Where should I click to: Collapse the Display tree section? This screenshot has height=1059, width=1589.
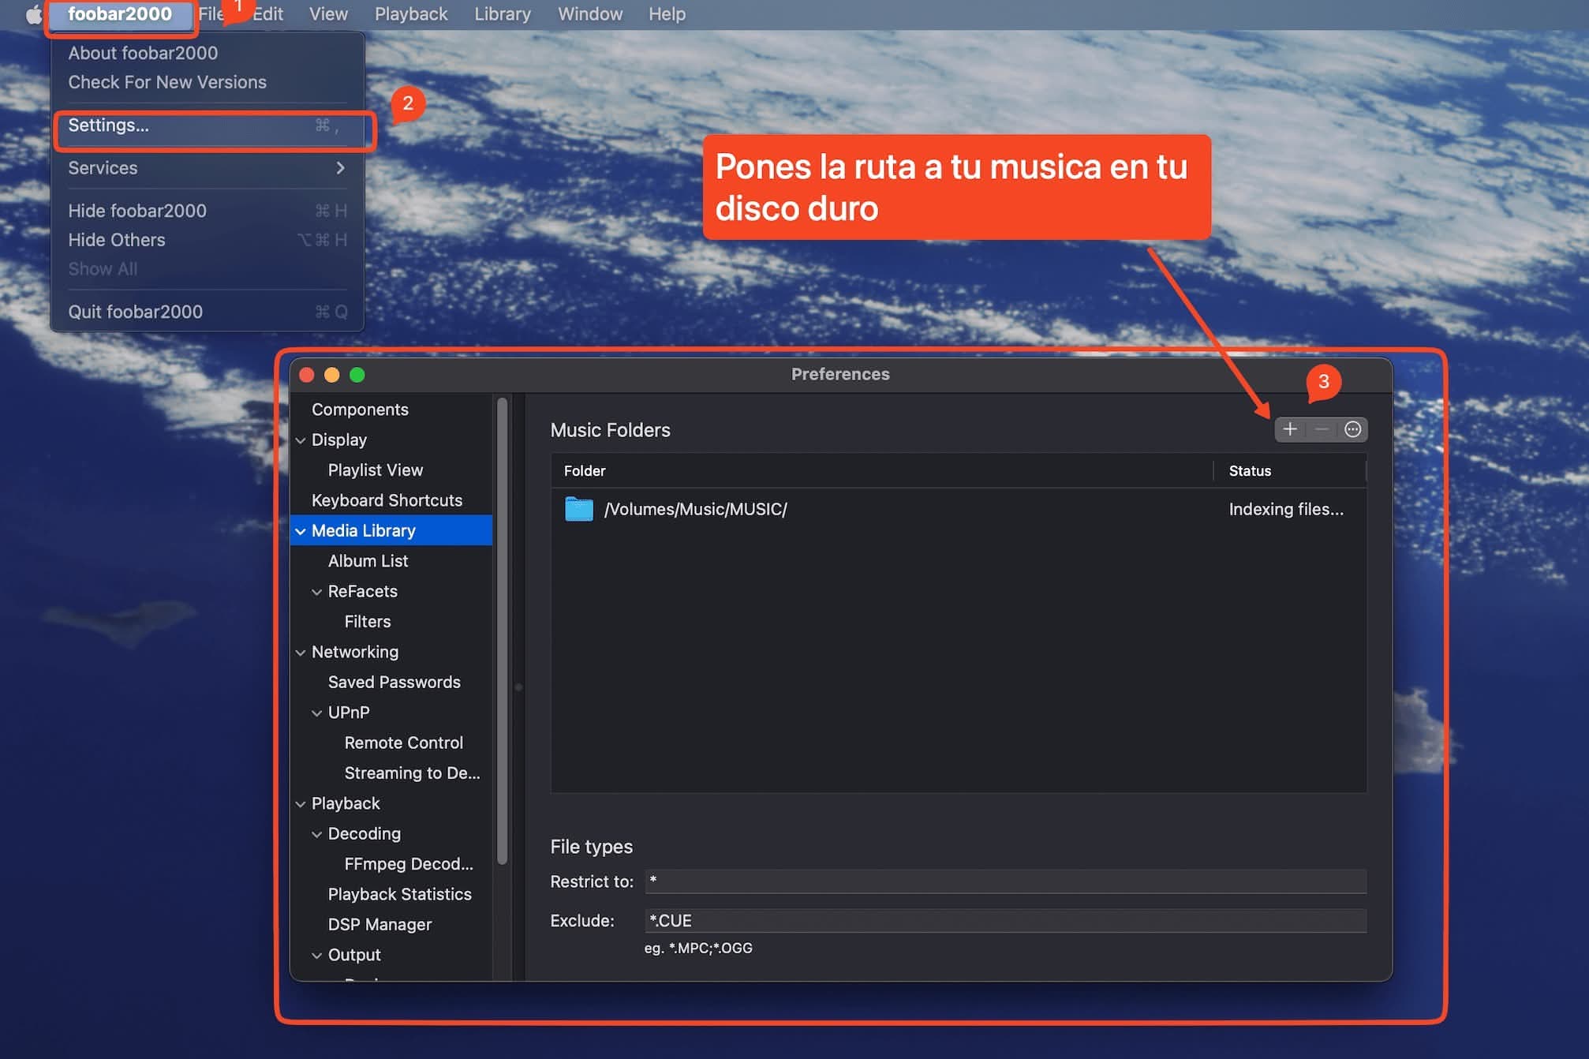301,440
